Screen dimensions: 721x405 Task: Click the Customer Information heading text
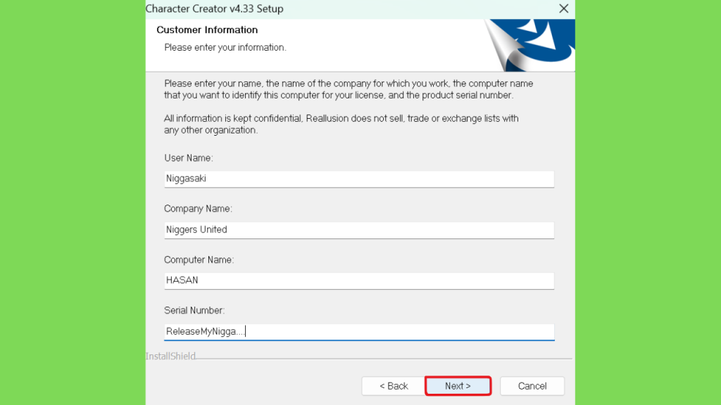(207, 30)
